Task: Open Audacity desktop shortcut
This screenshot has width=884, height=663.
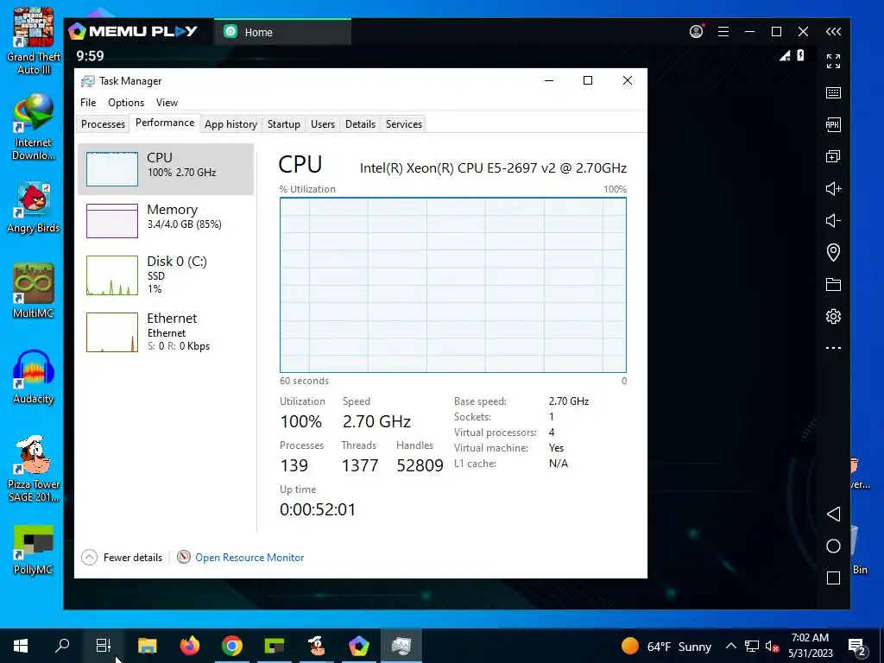Action: (34, 376)
